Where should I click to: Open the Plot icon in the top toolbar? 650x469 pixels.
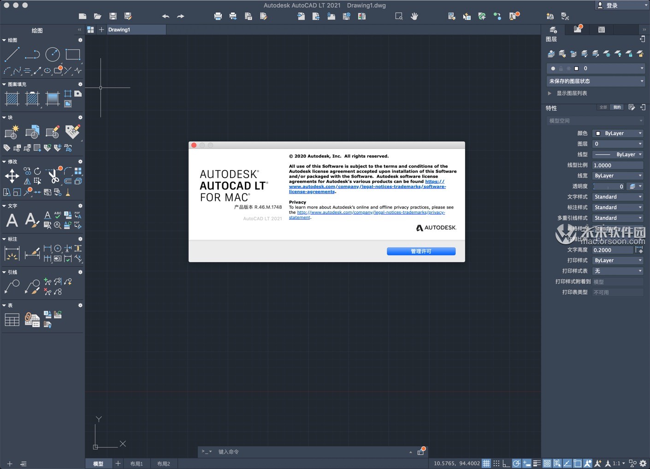coord(218,16)
